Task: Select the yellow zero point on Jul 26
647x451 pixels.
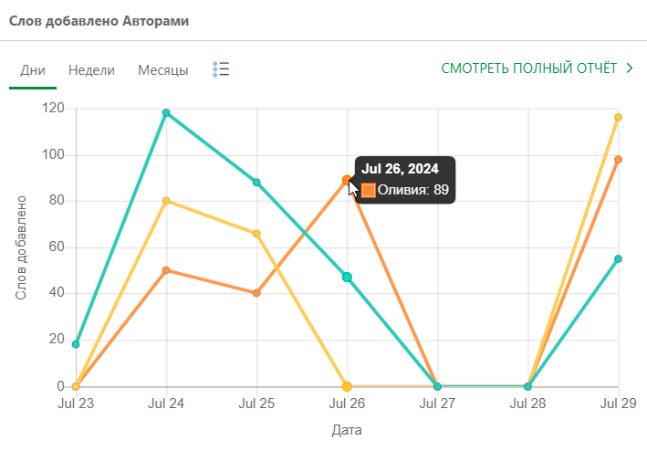Action: point(347,386)
